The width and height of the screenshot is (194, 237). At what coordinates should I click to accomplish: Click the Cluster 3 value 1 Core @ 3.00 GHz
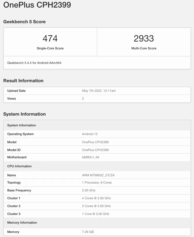pyautogui.click(x=96, y=214)
